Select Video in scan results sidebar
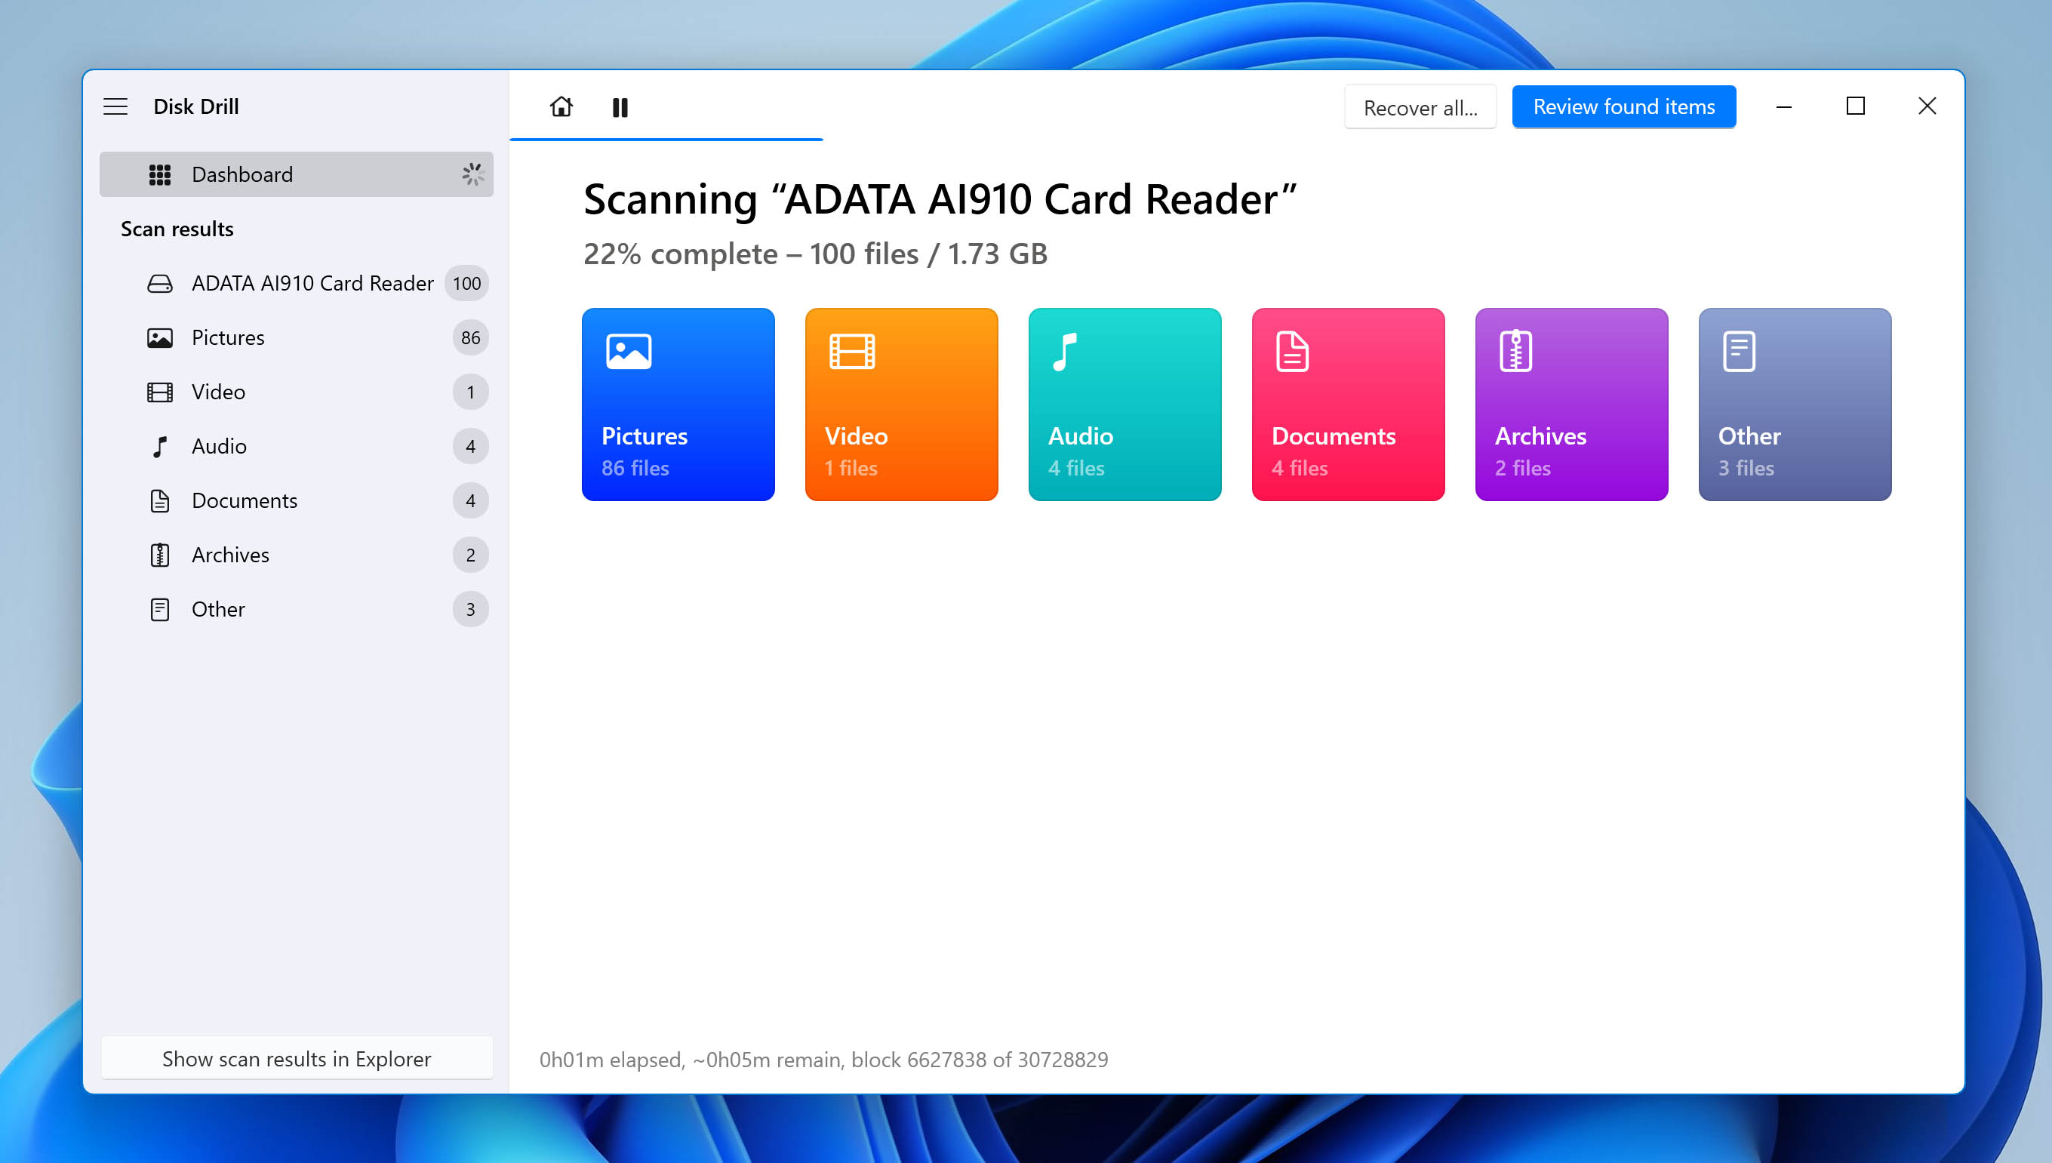The width and height of the screenshot is (2052, 1163). click(x=218, y=392)
